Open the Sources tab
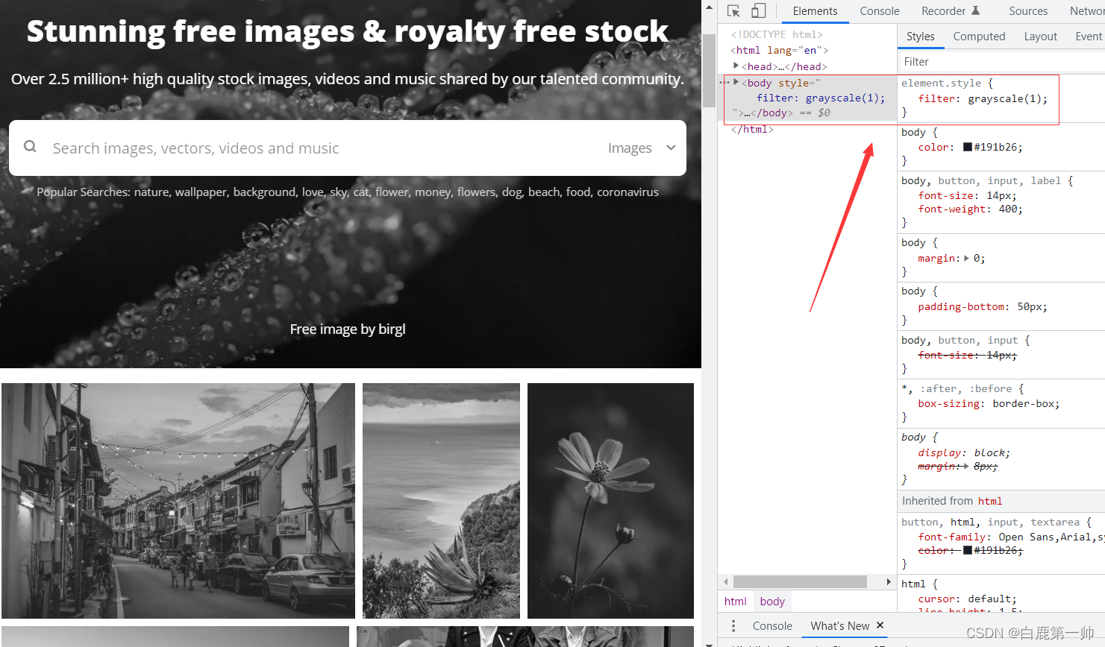1105x647 pixels. [1028, 11]
